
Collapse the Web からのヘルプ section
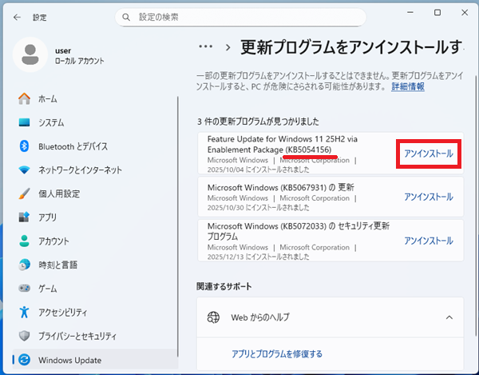449,317
